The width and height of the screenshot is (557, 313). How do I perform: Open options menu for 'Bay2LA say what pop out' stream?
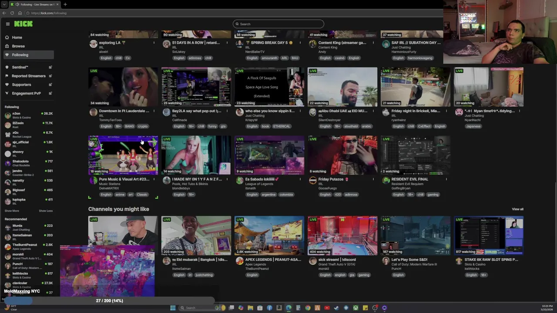(x=227, y=111)
